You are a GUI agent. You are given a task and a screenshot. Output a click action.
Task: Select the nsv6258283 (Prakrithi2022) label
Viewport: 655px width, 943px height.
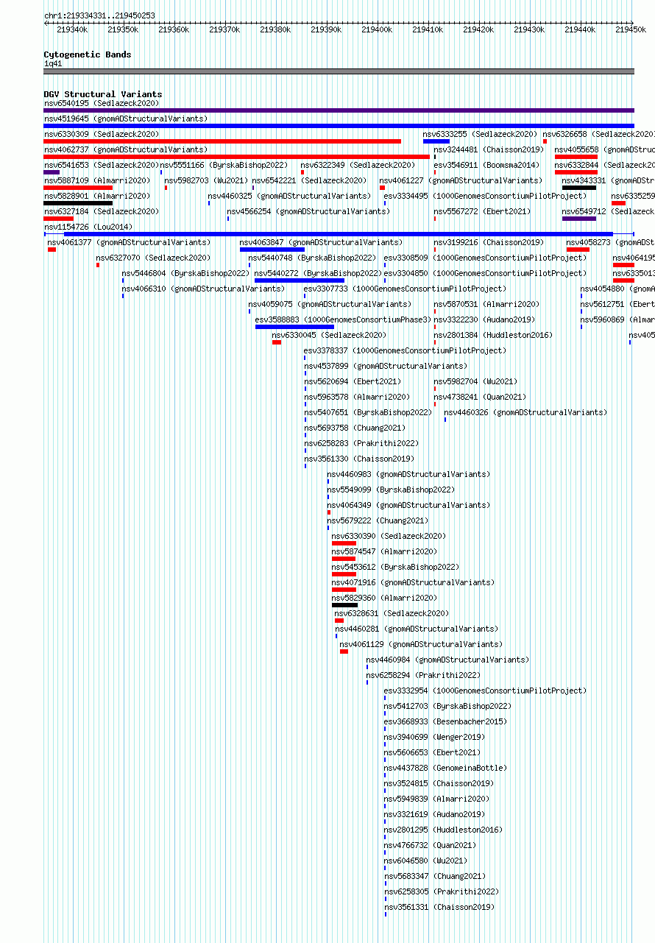pos(361,443)
